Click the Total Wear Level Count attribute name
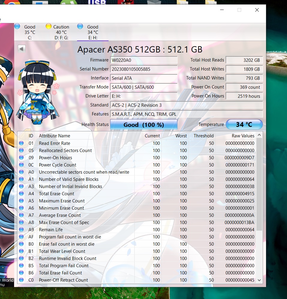Screen dimensions: 287x299 [62, 251]
